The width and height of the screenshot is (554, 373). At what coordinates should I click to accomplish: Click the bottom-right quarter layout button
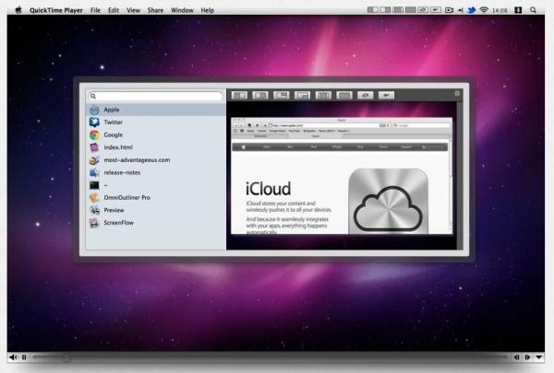click(302, 95)
